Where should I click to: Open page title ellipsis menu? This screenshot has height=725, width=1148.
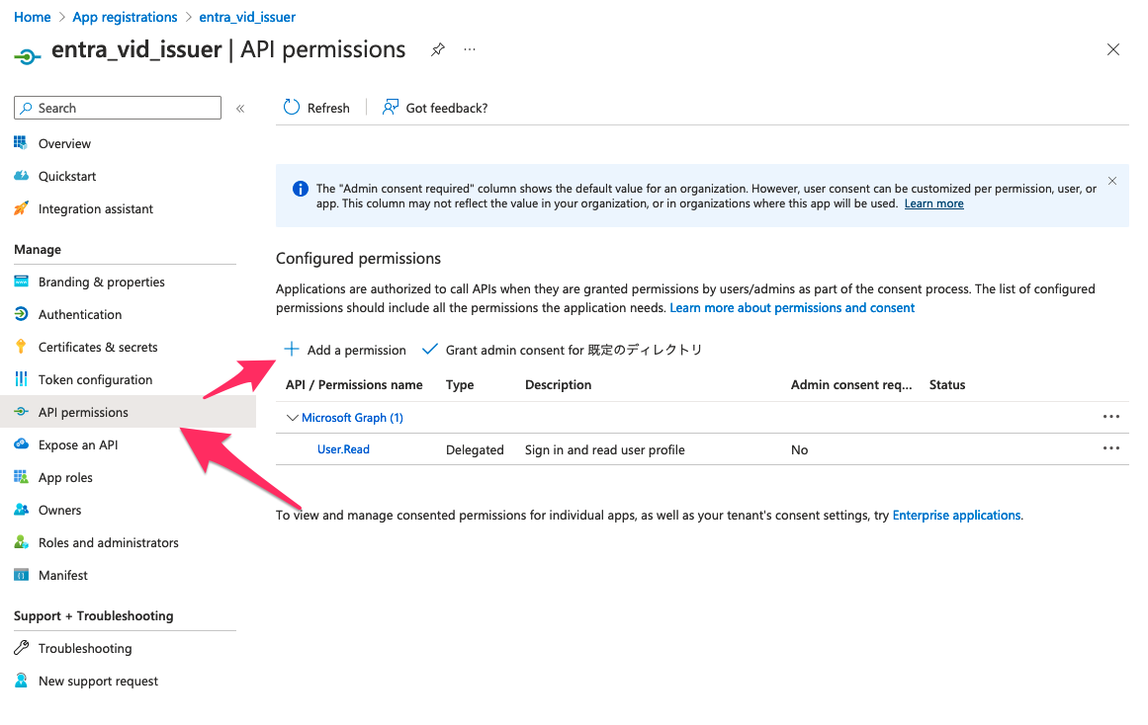pos(470,50)
